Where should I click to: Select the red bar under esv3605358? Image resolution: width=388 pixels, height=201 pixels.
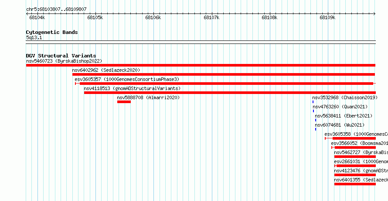point(351,138)
